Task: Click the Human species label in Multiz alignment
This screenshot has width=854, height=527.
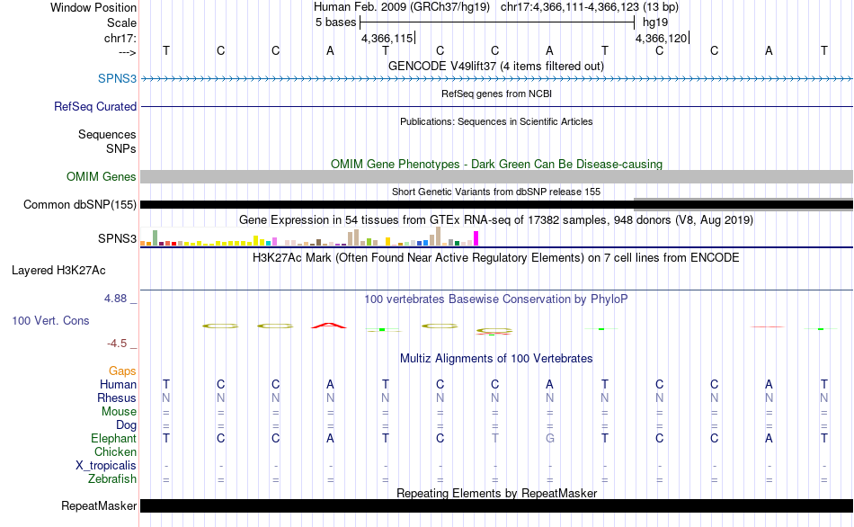Action: (118, 384)
